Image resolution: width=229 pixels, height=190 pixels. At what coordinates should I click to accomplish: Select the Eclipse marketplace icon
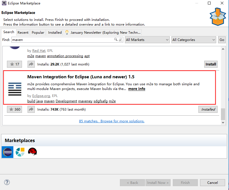[x=8, y=152]
